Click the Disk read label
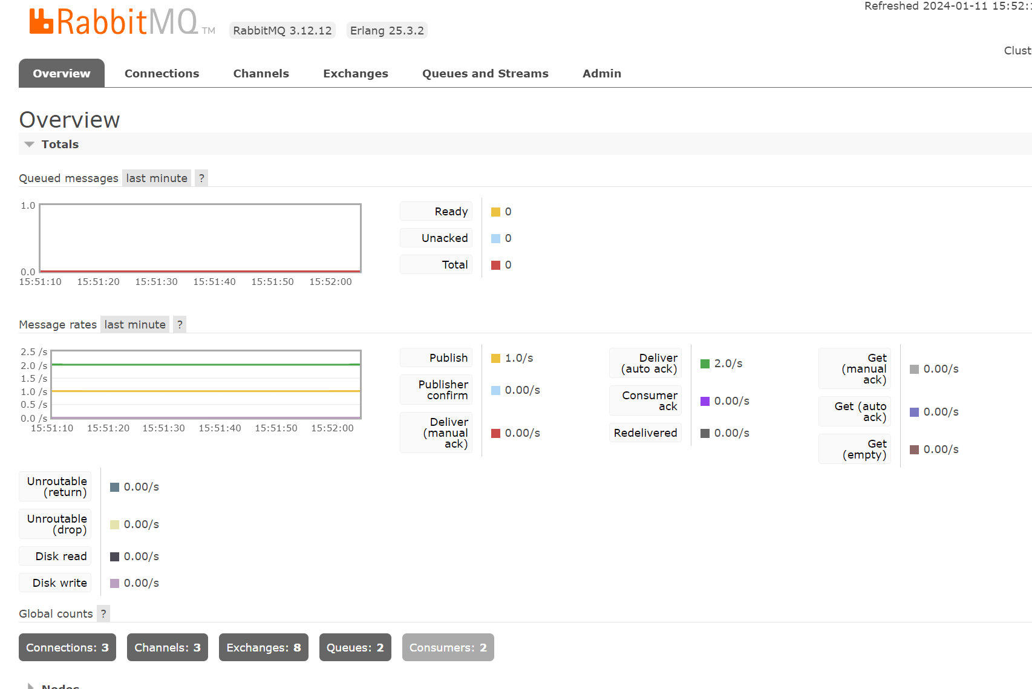The height and width of the screenshot is (689, 1032). 55,557
